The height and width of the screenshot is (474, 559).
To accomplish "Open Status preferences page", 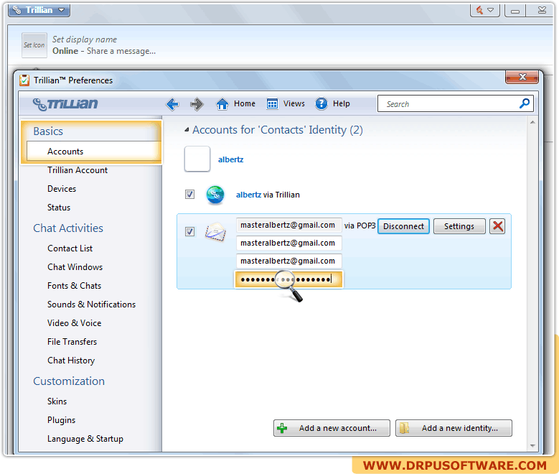I will pyautogui.click(x=59, y=208).
